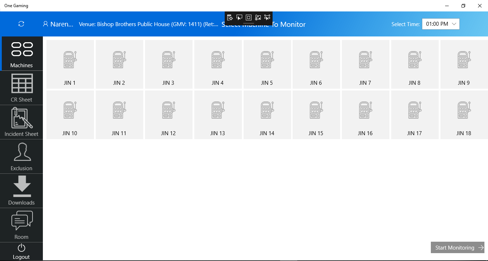The height and width of the screenshot is (261, 488).
Task: Log out using the Logout power icon
Action: click(21, 251)
